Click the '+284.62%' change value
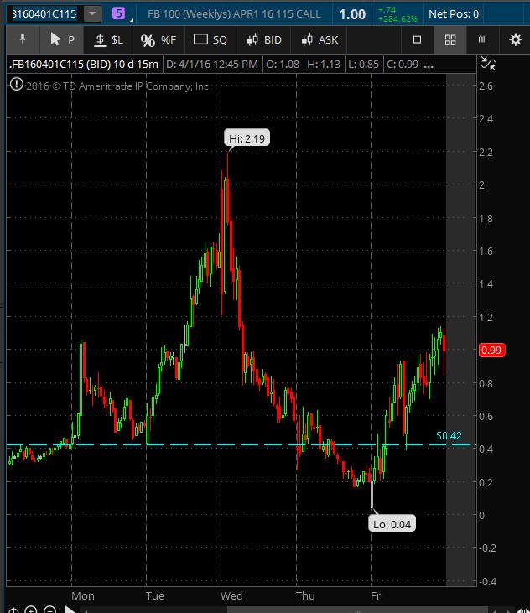This screenshot has height=613, width=530. point(397,18)
